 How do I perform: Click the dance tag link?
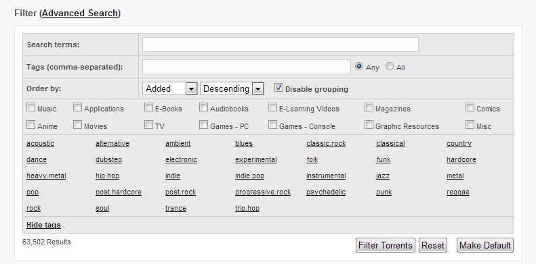37,160
